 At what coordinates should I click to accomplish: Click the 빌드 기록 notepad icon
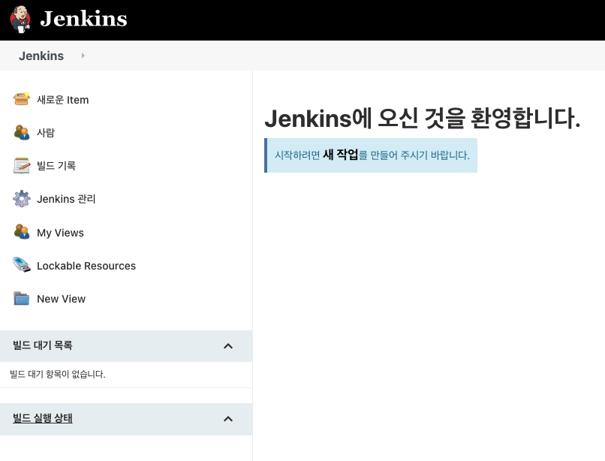click(x=22, y=166)
